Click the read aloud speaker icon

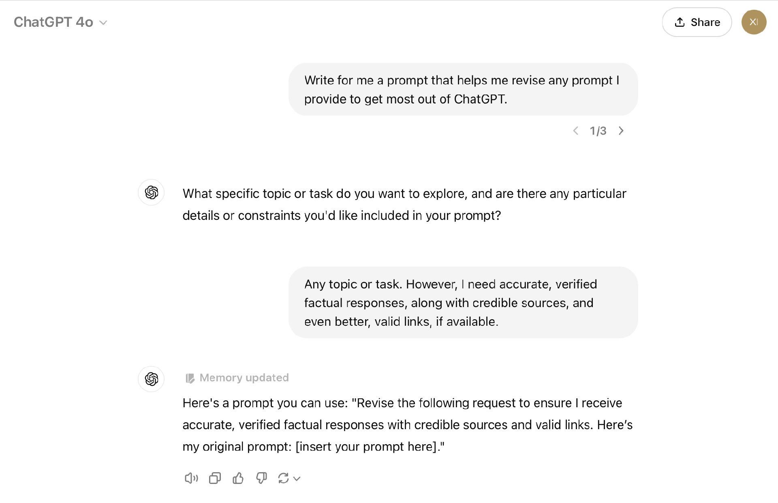point(191,478)
